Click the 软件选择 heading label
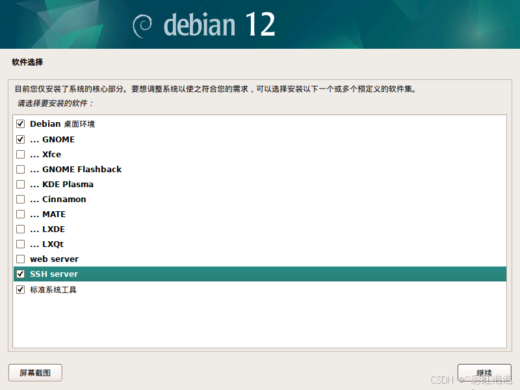This screenshot has width=520, height=390. (x=22, y=62)
